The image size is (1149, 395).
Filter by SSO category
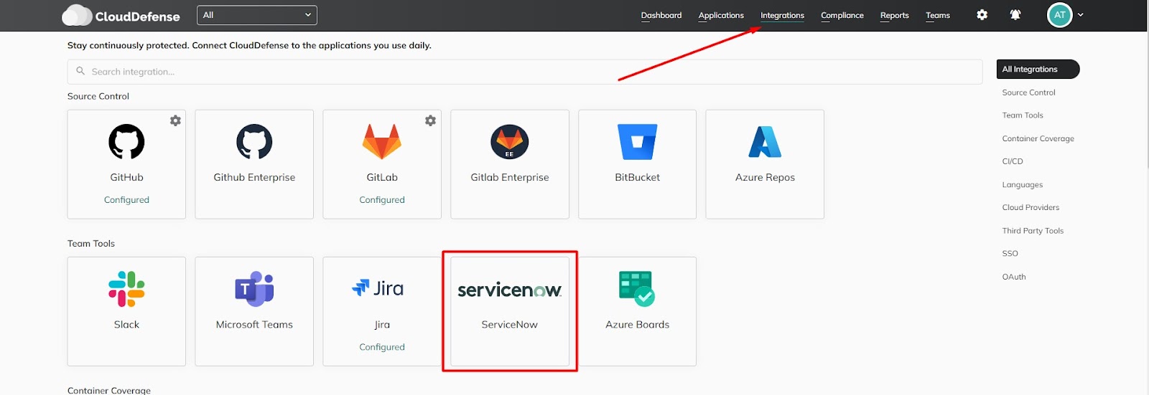click(1010, 253)
